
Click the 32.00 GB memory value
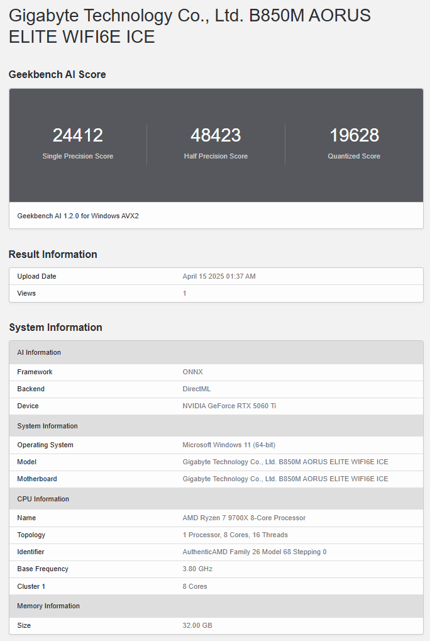pos(197,625)
